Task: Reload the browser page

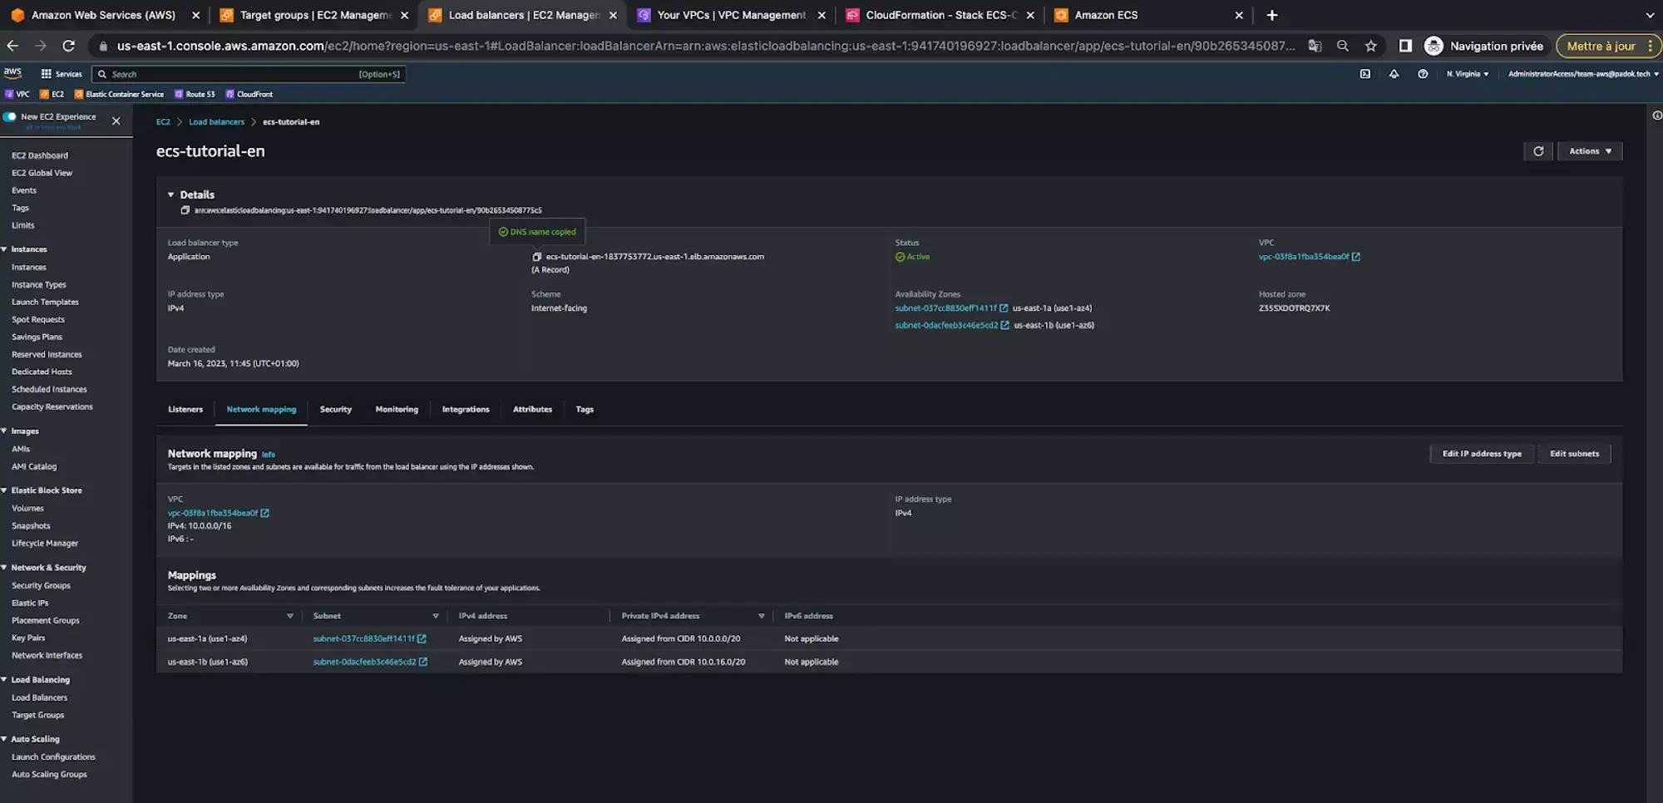Action: coord(68,46)
